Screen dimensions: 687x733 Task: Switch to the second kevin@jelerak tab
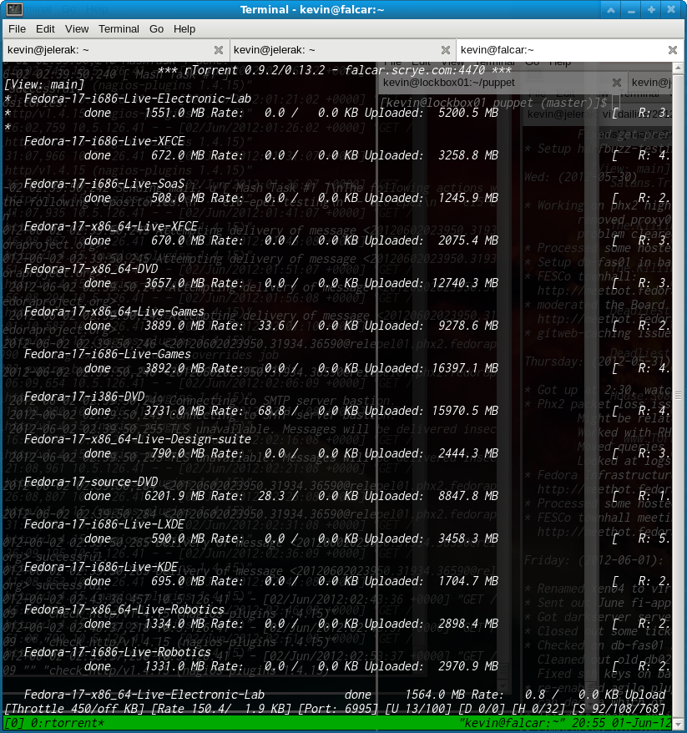pyautogui.click(x=342, y=50)
